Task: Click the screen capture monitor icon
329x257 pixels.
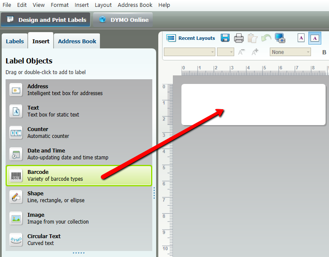Action: click(x=280, y=38)
